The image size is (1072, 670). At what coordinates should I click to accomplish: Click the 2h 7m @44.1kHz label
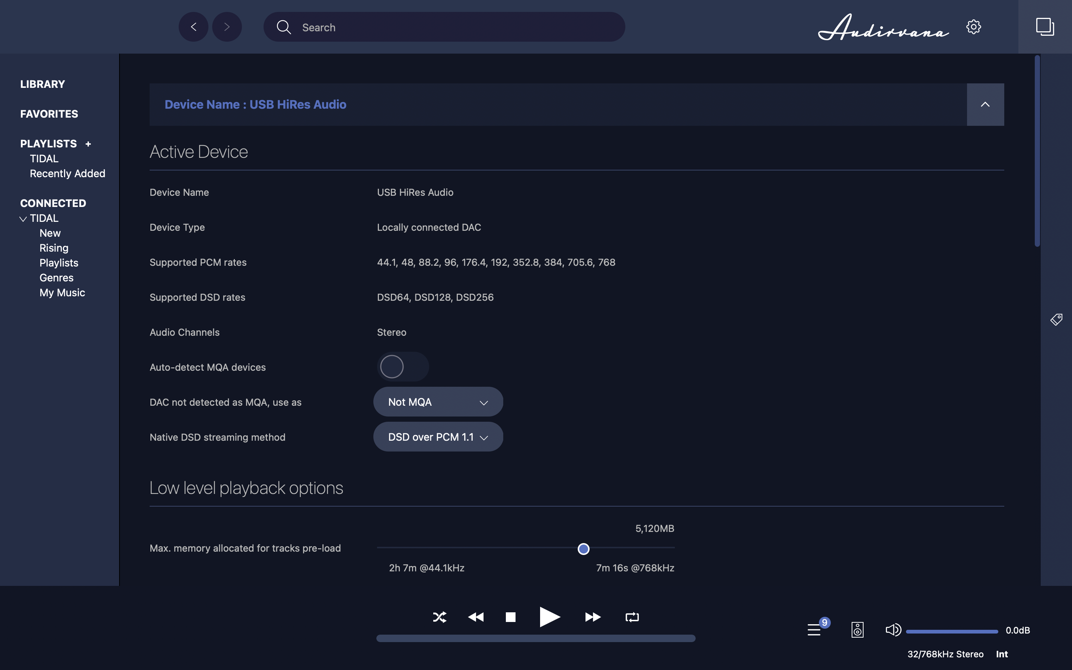[427, 568]
